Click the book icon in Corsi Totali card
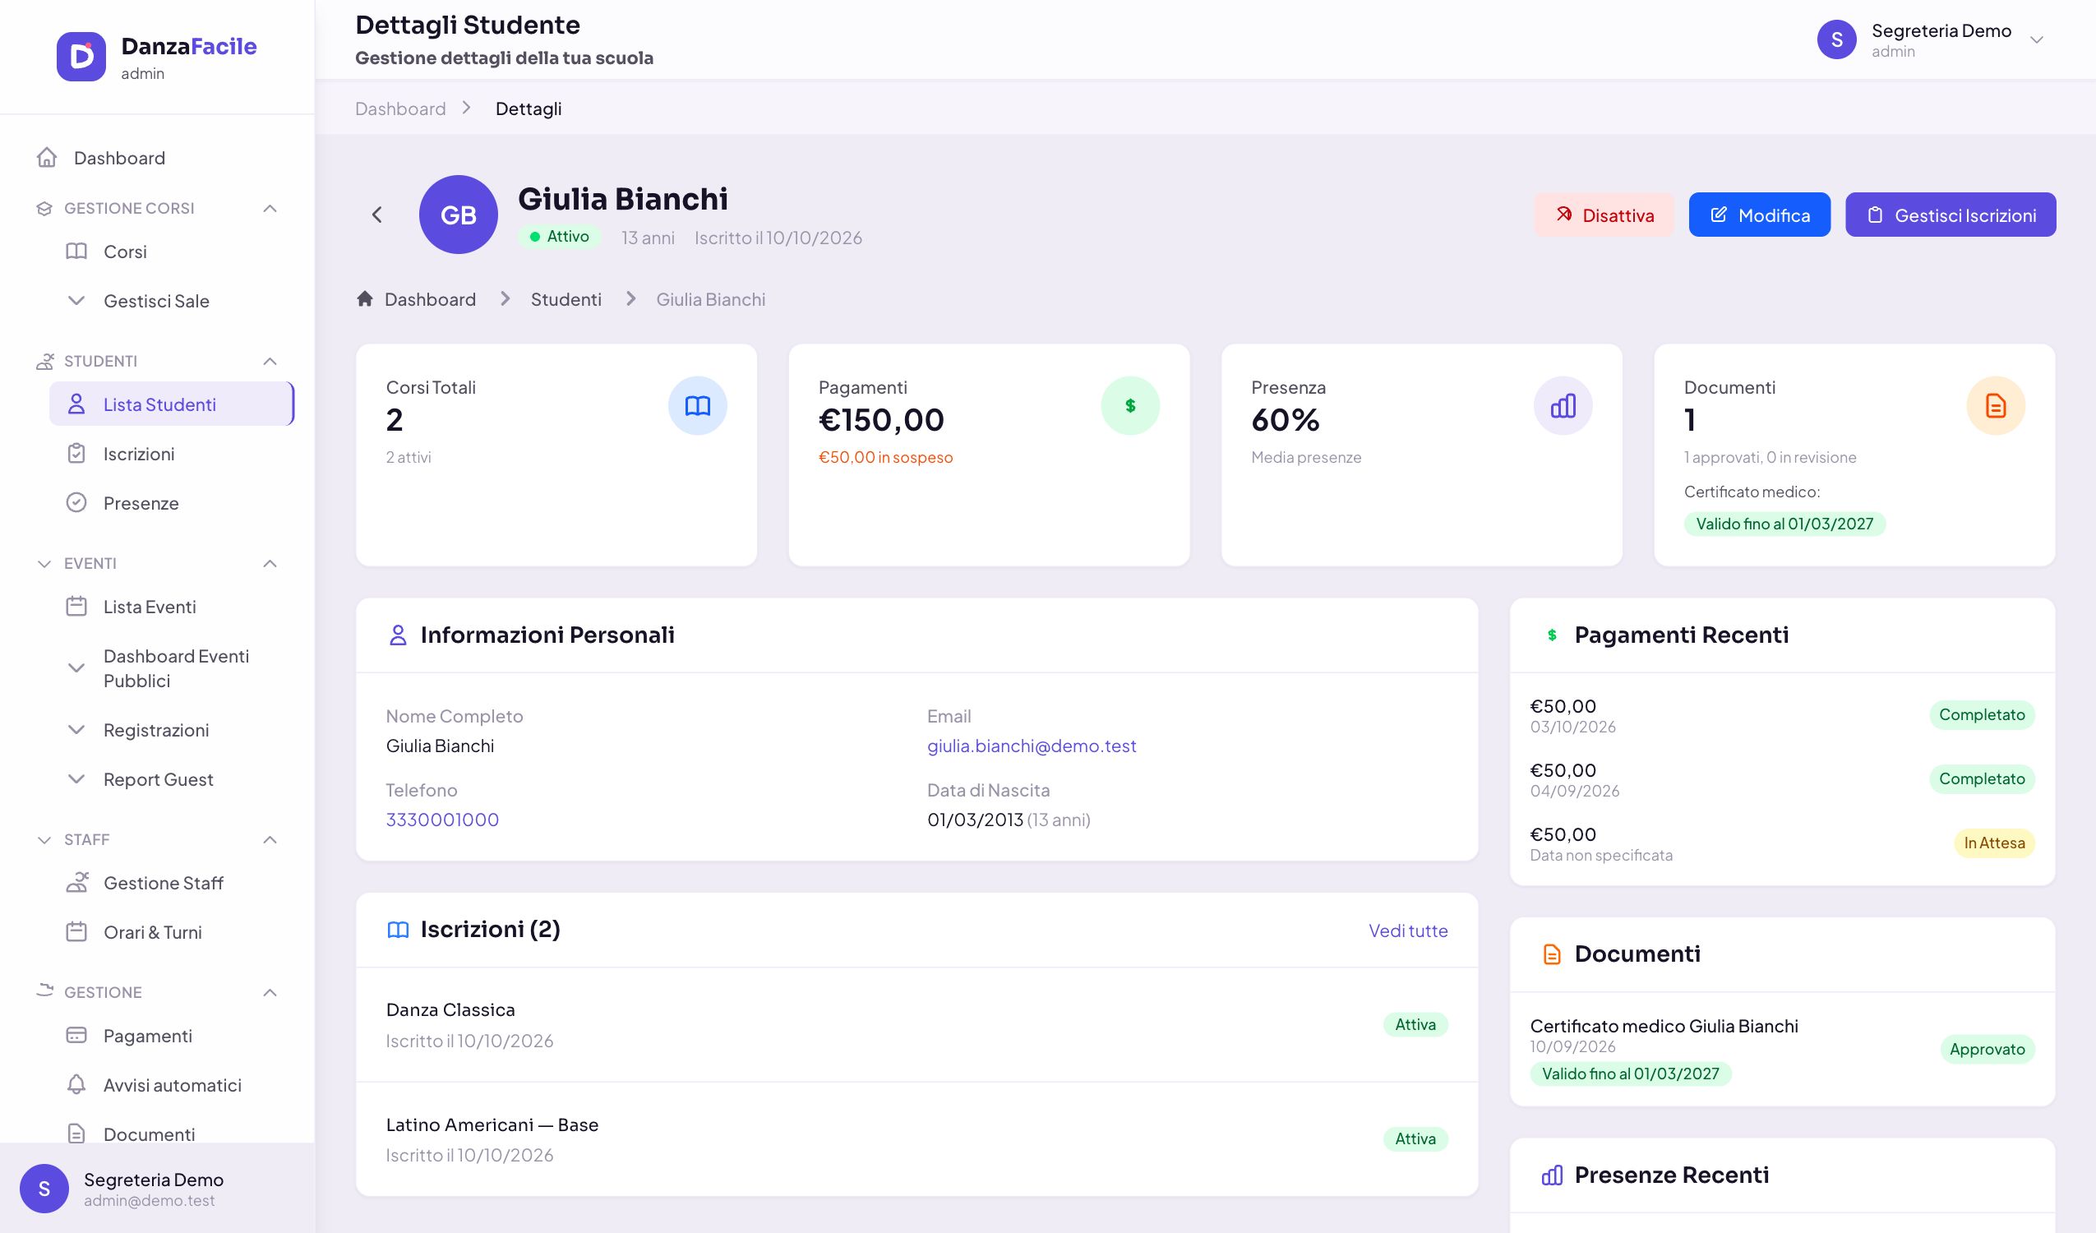 (697, 406)
